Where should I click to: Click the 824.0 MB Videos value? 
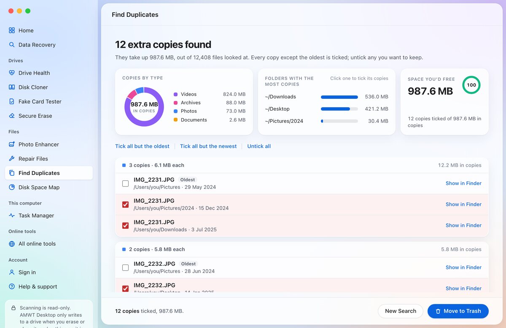coord(234,94)
